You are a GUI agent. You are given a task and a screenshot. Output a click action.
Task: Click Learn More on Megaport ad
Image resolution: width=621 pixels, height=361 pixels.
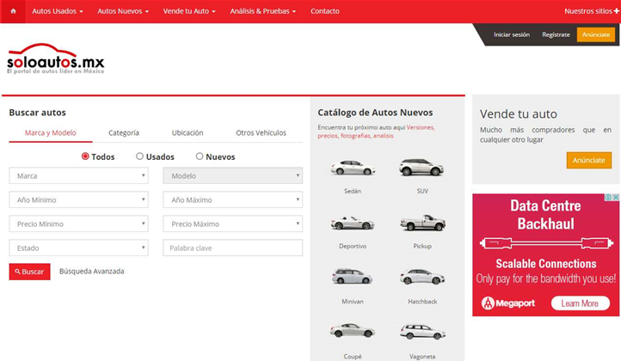[580, 303]
